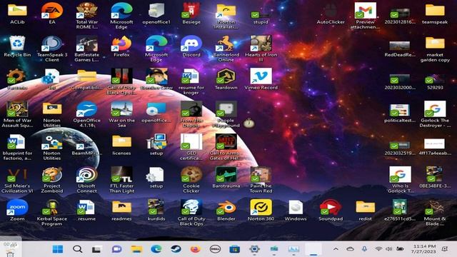Open the Cookie Clicker icon
The height and width of the screenshot is (257, 457).
191,175
